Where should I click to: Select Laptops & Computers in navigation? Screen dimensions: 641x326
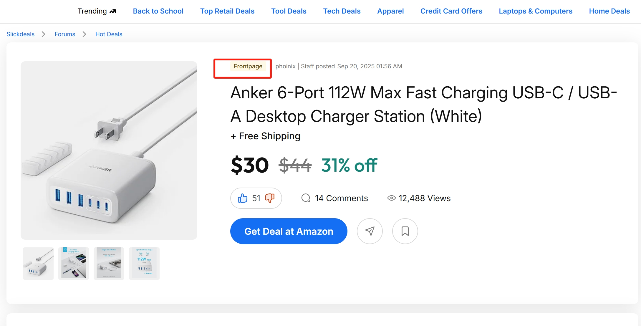[x=536, y=11]
